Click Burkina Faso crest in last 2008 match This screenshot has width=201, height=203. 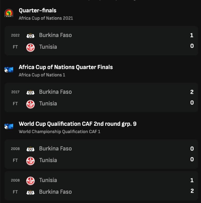[30, 192]
